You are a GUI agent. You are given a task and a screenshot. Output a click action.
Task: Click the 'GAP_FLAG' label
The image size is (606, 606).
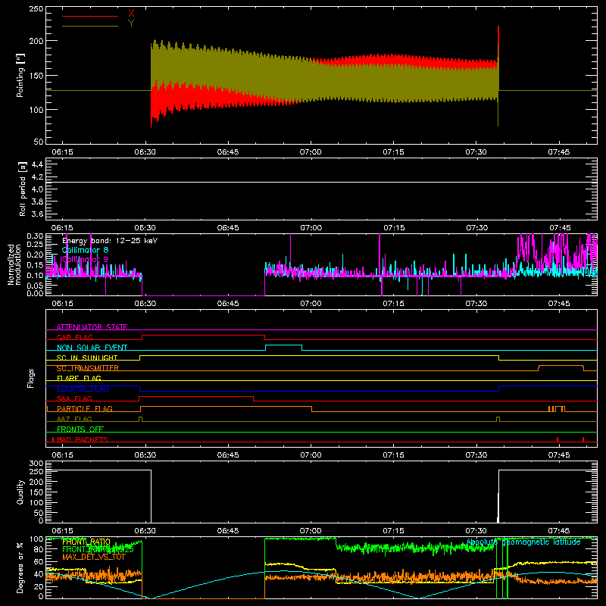pos(74,337)
